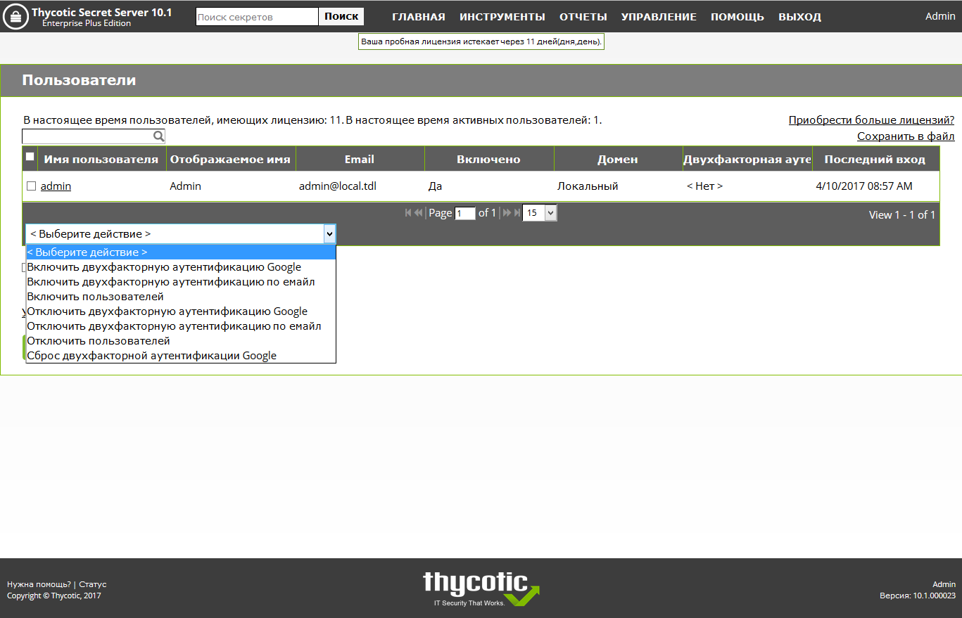Go to previous page pager icon
This screenshot has height=618, width=962.
click(418, 212)
